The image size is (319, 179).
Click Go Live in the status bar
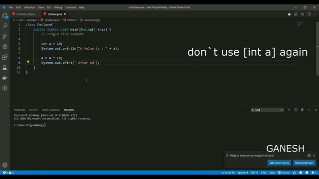pos(284,173)
